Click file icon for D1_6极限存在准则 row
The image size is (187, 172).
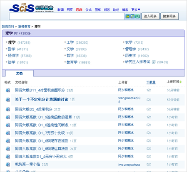[x=8, y=141]
